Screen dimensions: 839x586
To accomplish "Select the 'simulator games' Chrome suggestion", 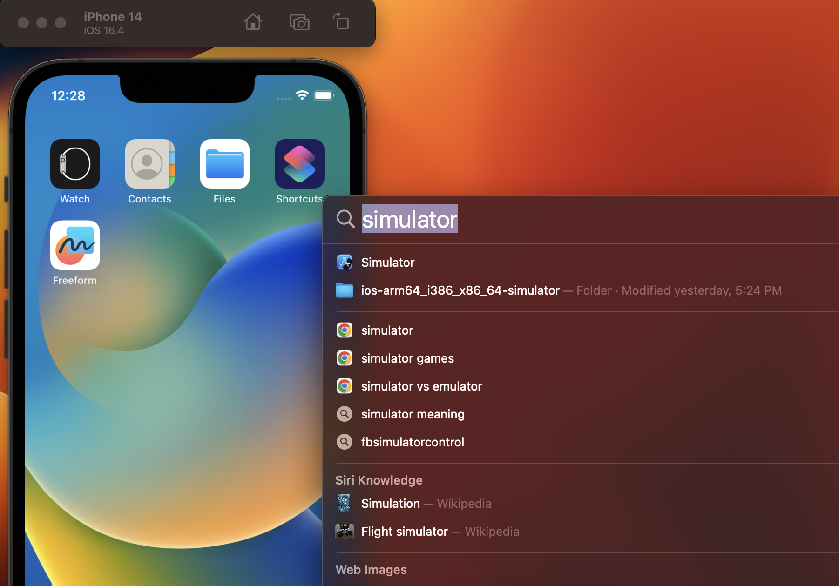I will (x=407, y=358).
